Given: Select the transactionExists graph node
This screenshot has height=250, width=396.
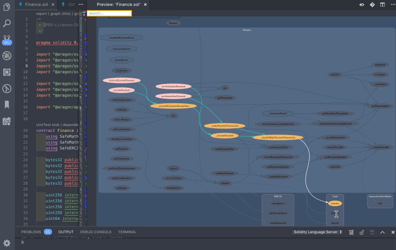Looking at the screenshot, I should [121, 49].
